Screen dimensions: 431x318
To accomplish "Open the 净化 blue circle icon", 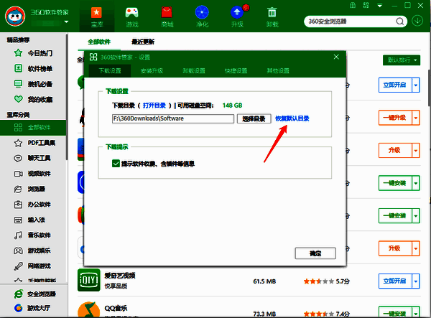I will pyautogui.click(x=202, y=13).
